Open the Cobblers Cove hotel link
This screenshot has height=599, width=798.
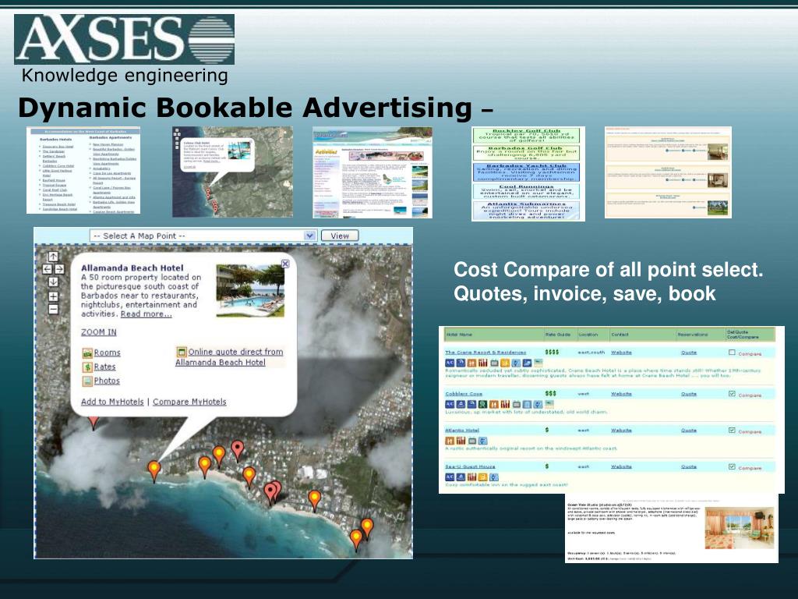click(464, 394)
